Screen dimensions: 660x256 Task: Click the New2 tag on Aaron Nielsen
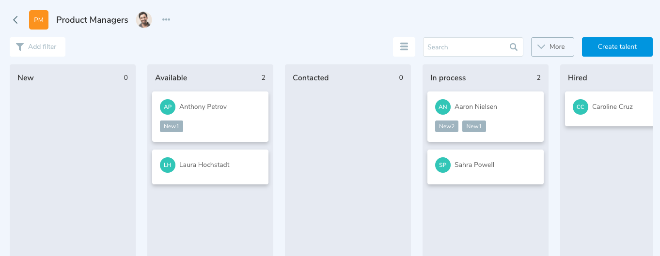(447, 126)
